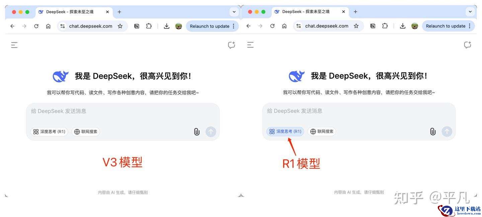Go back in right browser window
The image size is (482, 217).
(248, 26)
